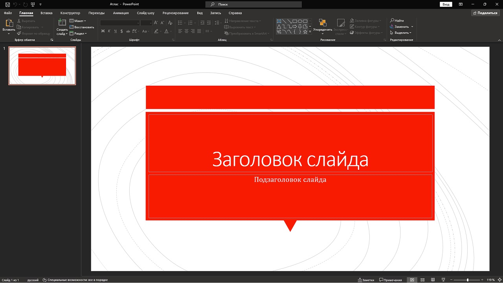Click the Arrange (Упорядочить) icon
Image resolution: width=503 pixels, height=283 pixels.
pyautogui.click(x=322, y=23)
